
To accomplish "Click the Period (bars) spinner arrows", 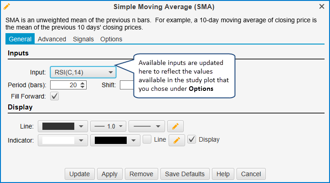I will pyautogui.click(x=82, y=85).
